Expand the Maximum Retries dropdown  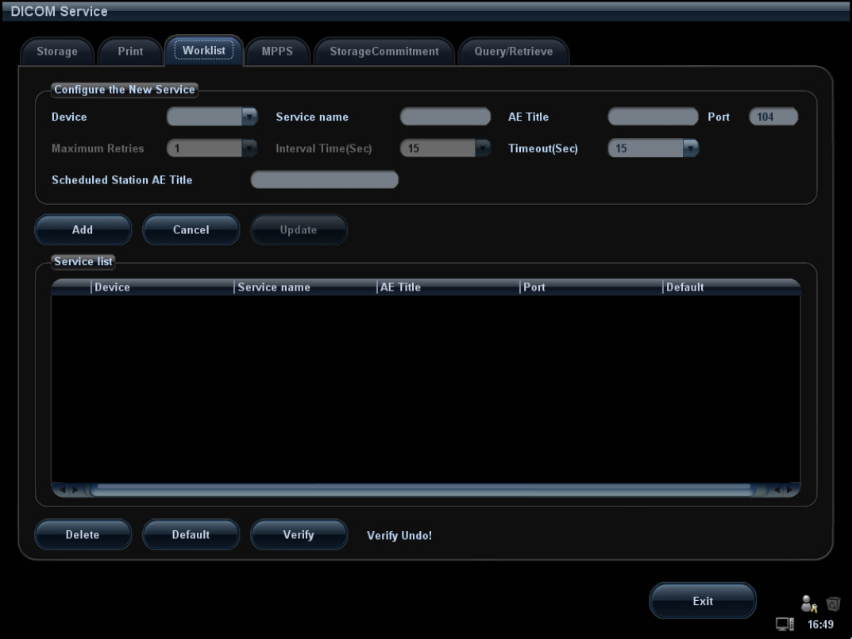[x=247, y=148]
